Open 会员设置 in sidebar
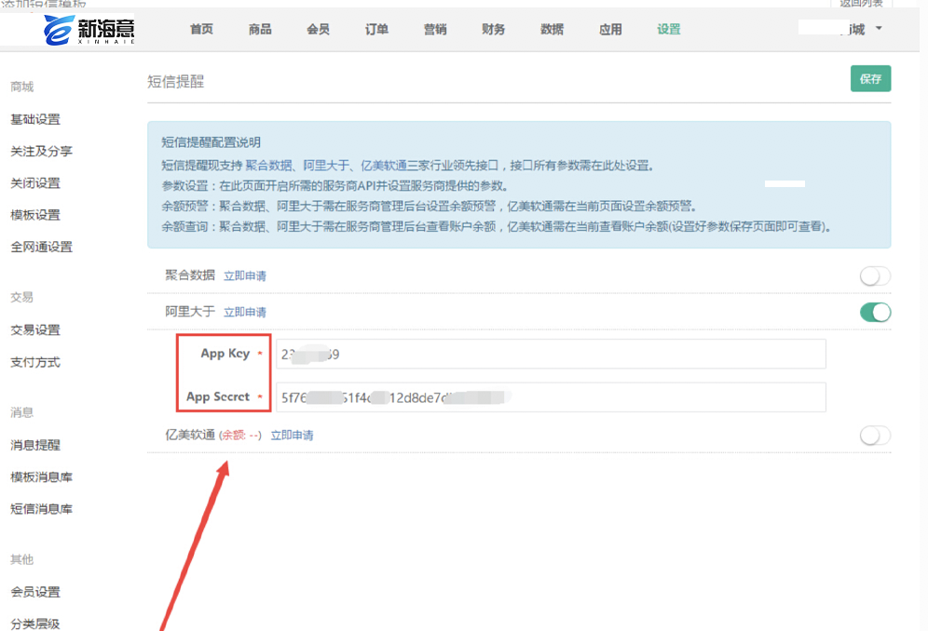This screenshot has height=631, width=928. click(x=35, y=591)
